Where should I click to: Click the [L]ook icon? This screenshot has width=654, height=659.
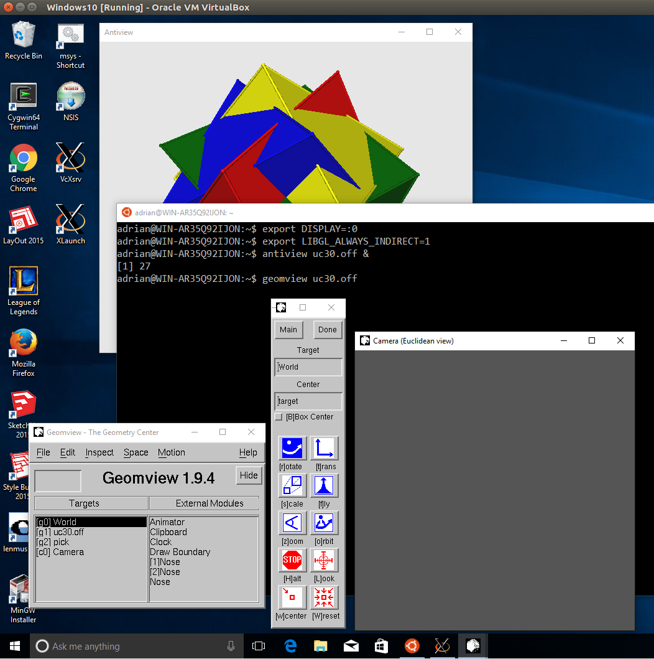point(325,560)
